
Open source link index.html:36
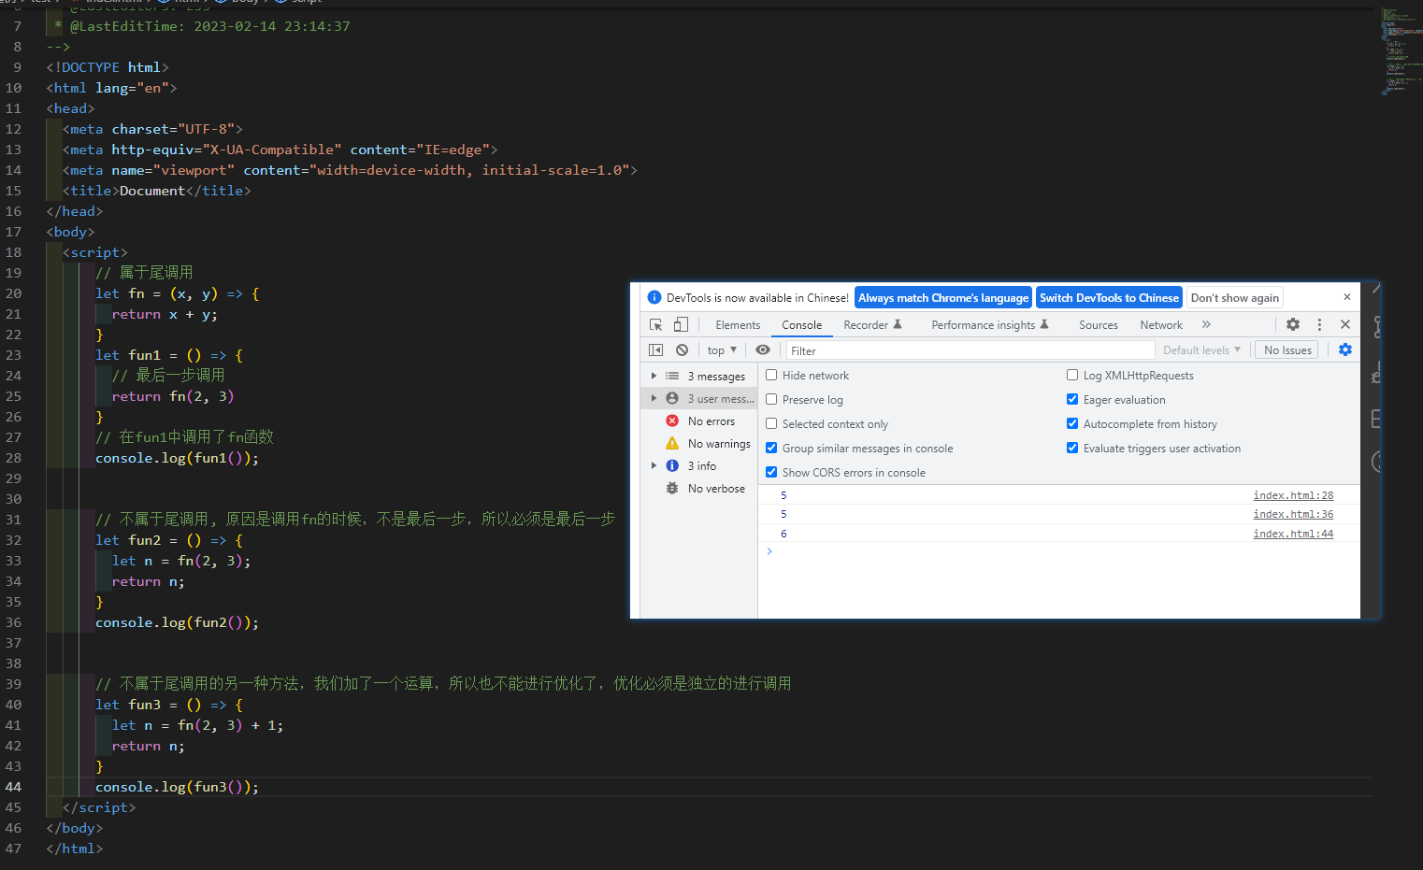pyautogui.click(x=1293, y=514)
